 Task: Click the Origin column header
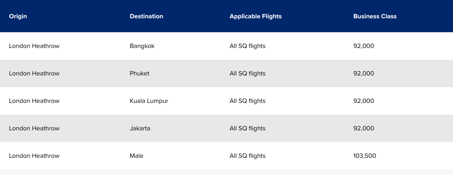click(18, 16)
